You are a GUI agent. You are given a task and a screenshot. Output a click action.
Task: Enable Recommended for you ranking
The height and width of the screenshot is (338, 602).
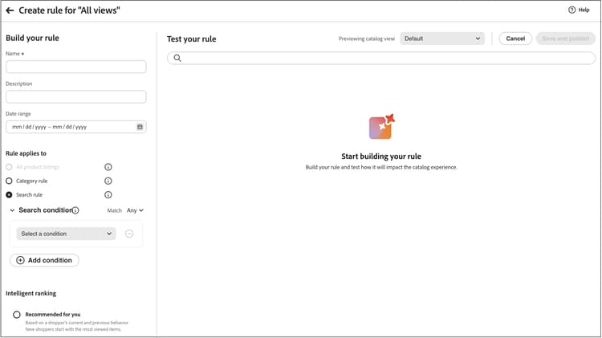click(x=17, y=315)
